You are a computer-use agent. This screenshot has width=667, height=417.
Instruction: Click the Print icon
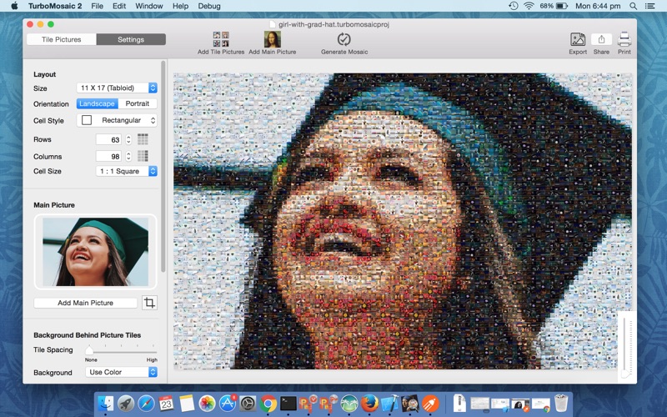point(624,39)
